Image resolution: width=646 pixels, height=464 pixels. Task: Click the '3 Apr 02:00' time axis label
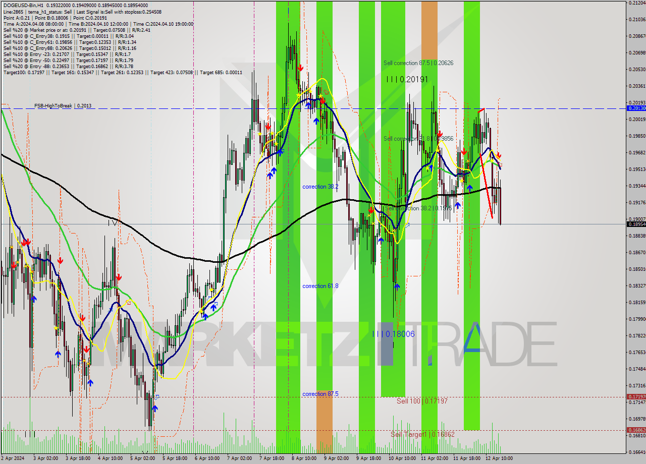pyautogui.click(x=45, y=458)
